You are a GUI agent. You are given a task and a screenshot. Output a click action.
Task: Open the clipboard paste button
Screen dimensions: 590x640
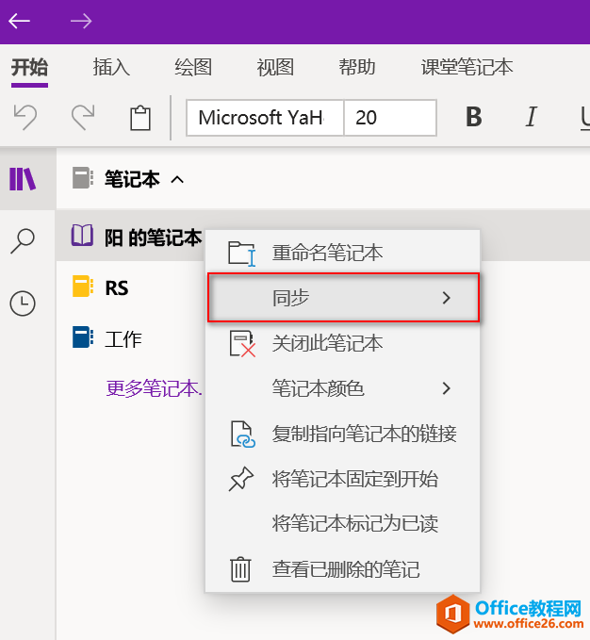(x=140, y=118)
